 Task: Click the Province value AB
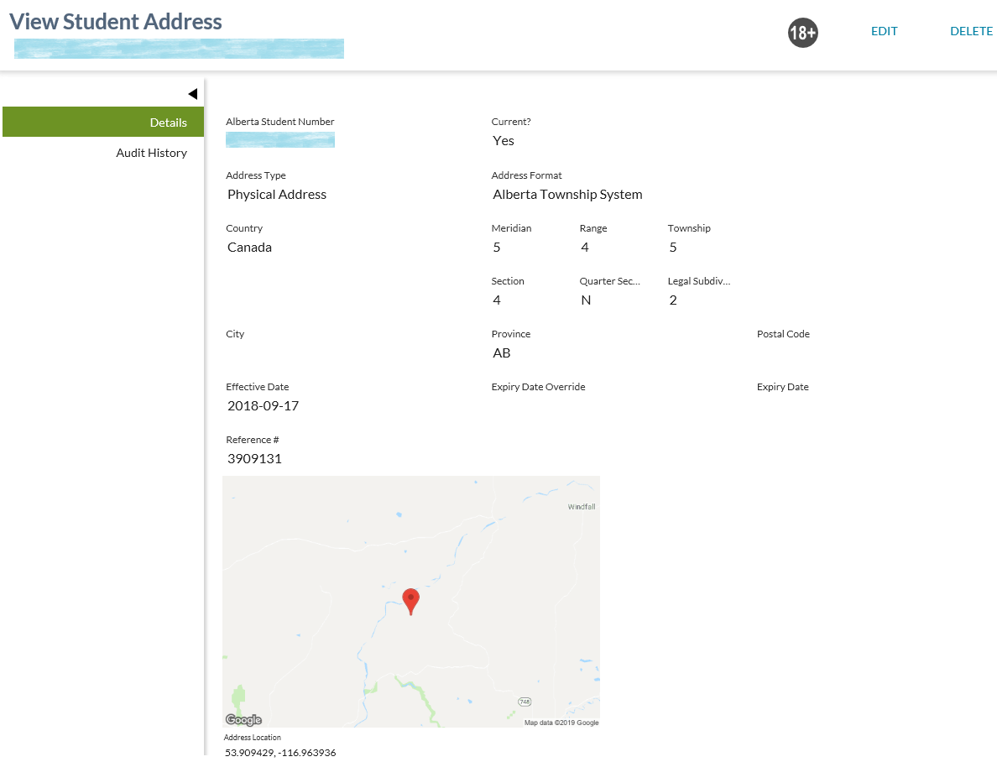tap(502, 353)
